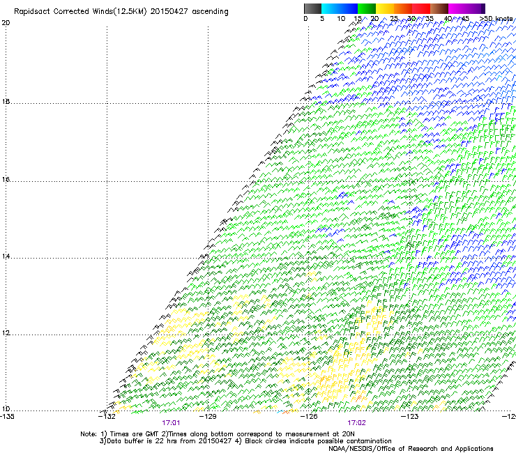Click the '>50 knots' legend label

[496, 19]
